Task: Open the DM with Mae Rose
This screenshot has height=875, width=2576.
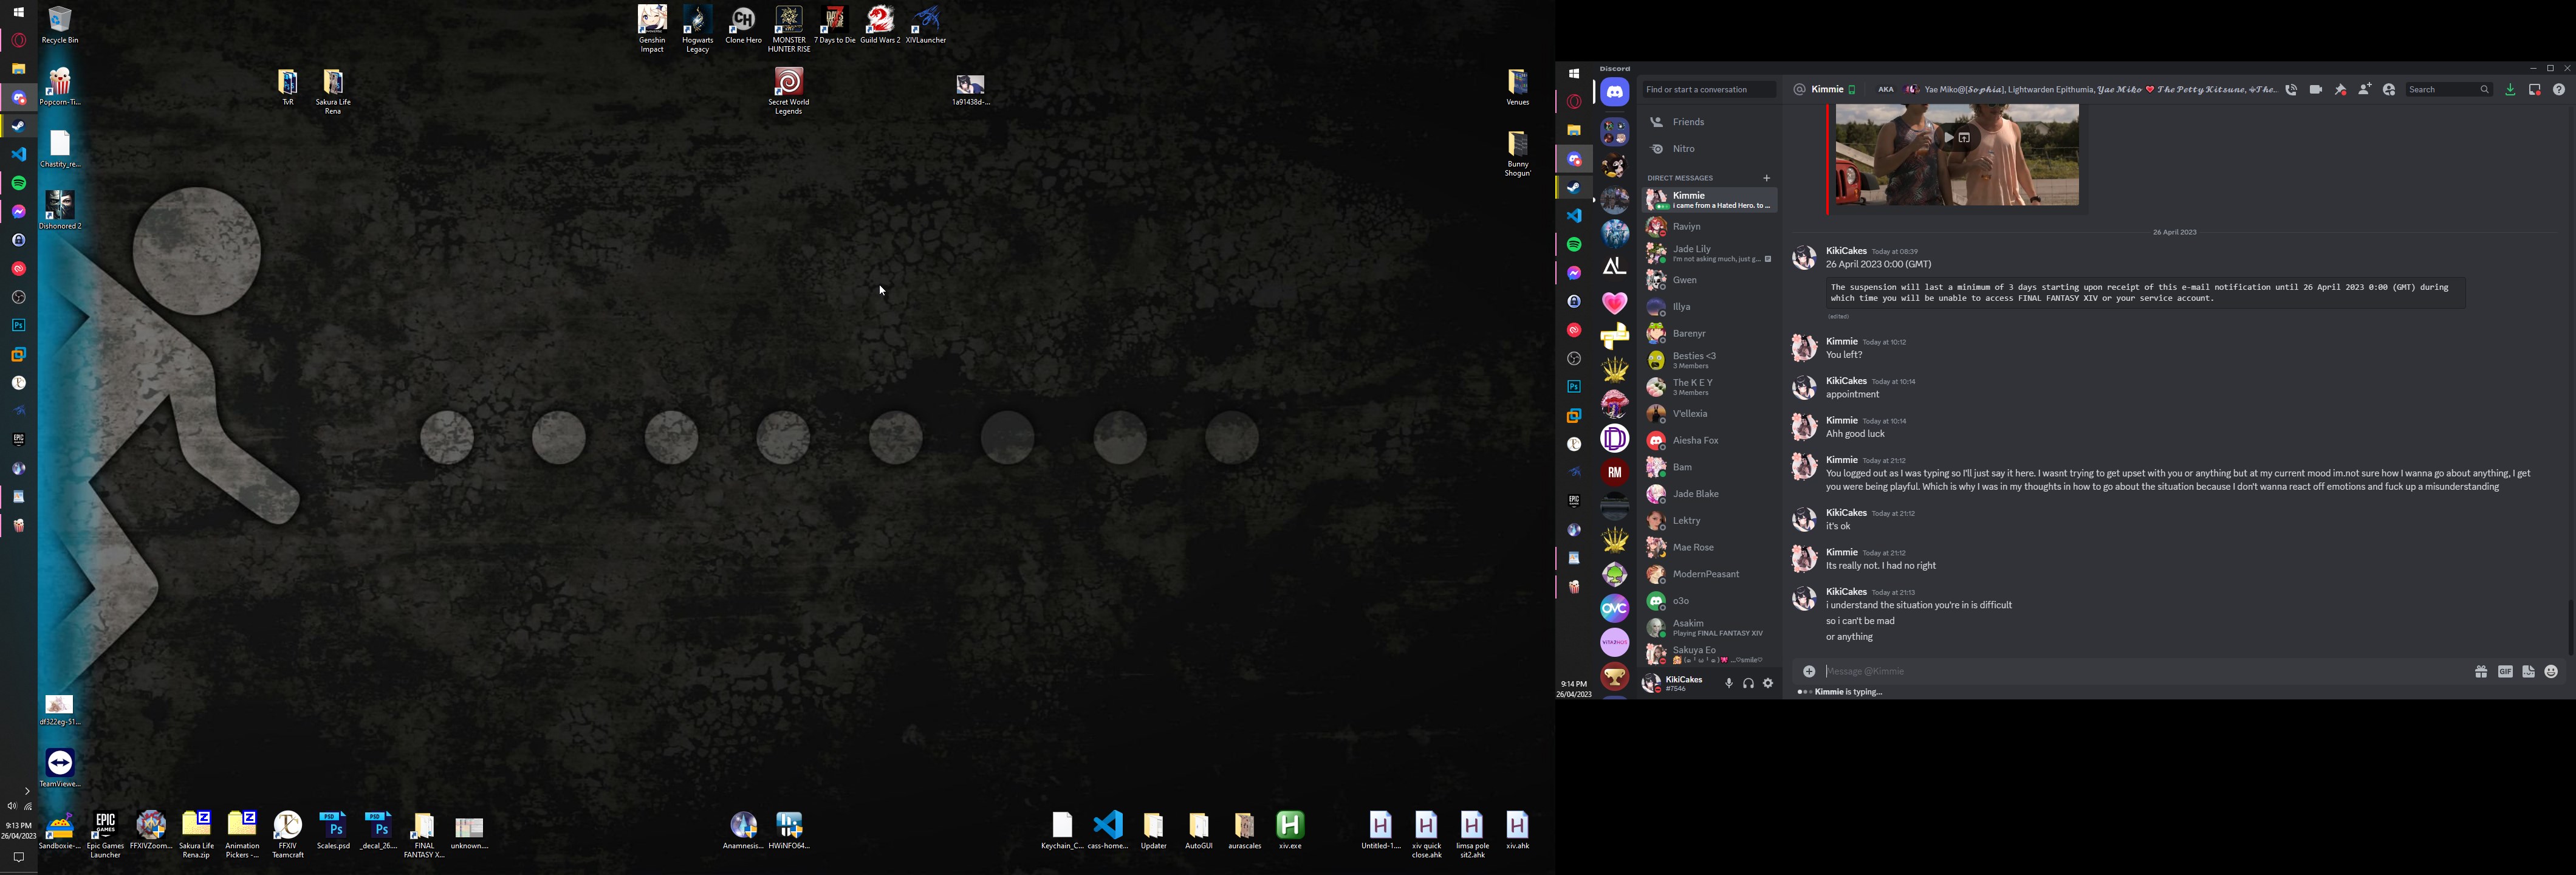Action: (x=1708, y=548)
